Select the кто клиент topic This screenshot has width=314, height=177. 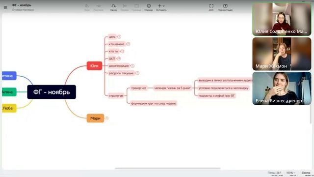click(117, 44)
